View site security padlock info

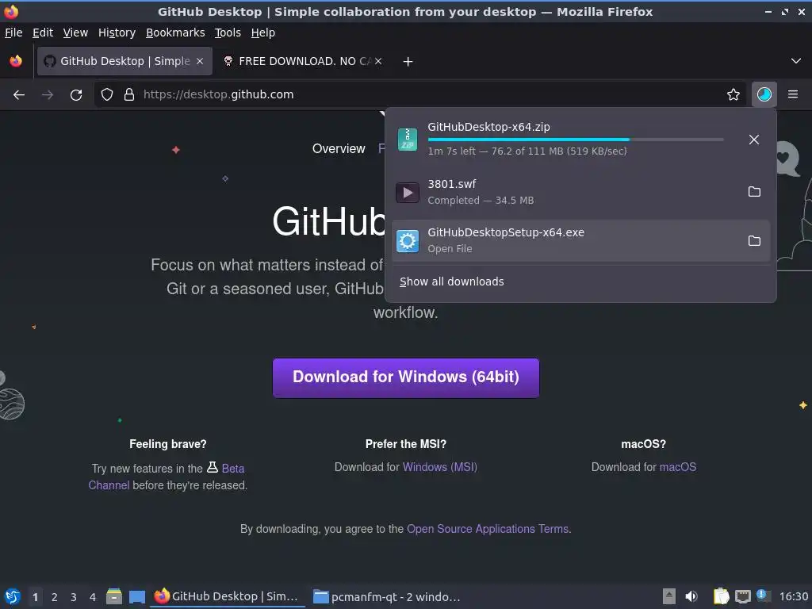pos(129,95)
